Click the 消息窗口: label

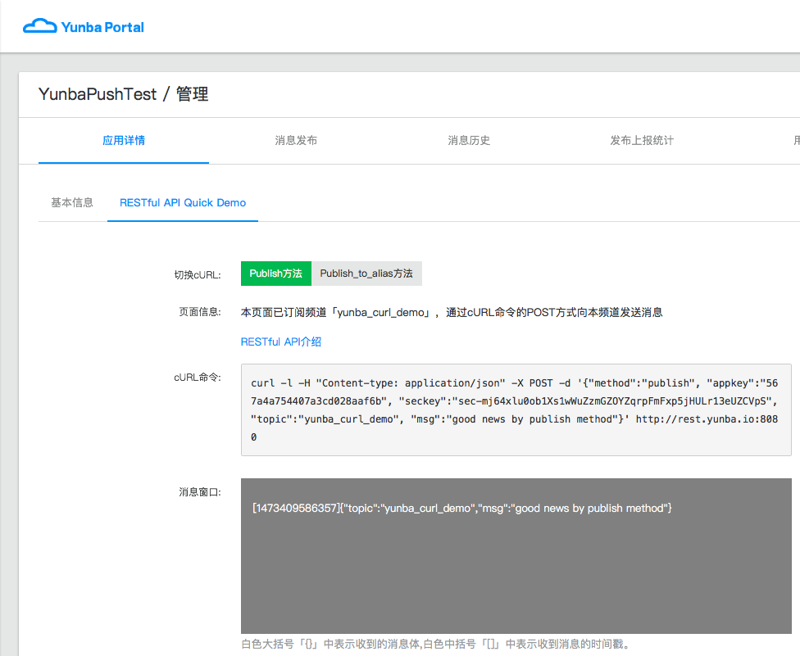pyautogui.click(x=199, y=492)
